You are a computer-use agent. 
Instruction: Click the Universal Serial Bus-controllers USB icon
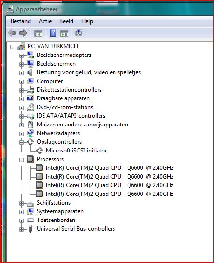tap(30, 229)
